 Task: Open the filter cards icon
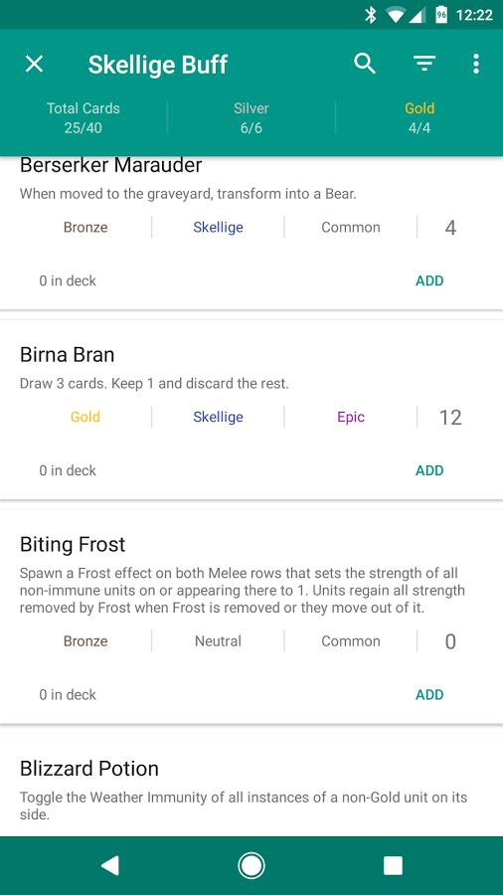pyautogui.click(x=424, y=64)
